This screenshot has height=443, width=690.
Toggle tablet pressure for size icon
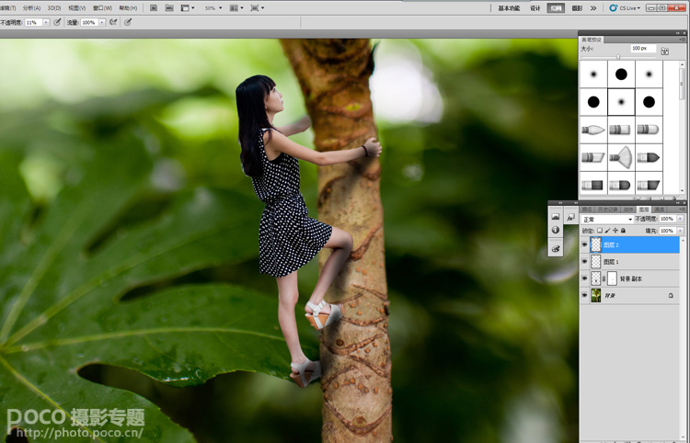pos(128,22)
